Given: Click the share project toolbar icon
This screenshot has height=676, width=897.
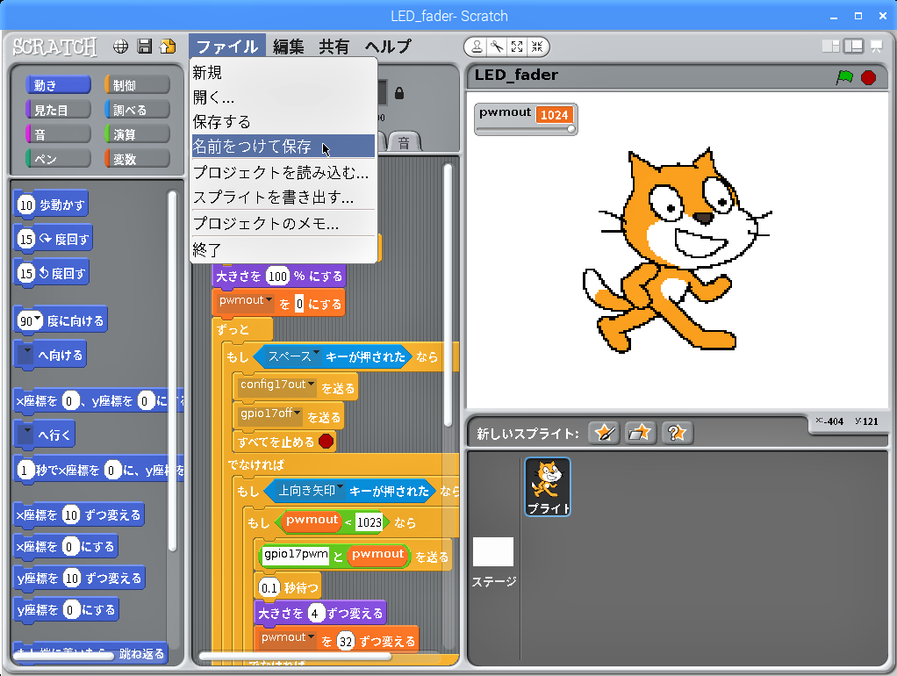Looking at the screenshot, I should click(168, 47).
